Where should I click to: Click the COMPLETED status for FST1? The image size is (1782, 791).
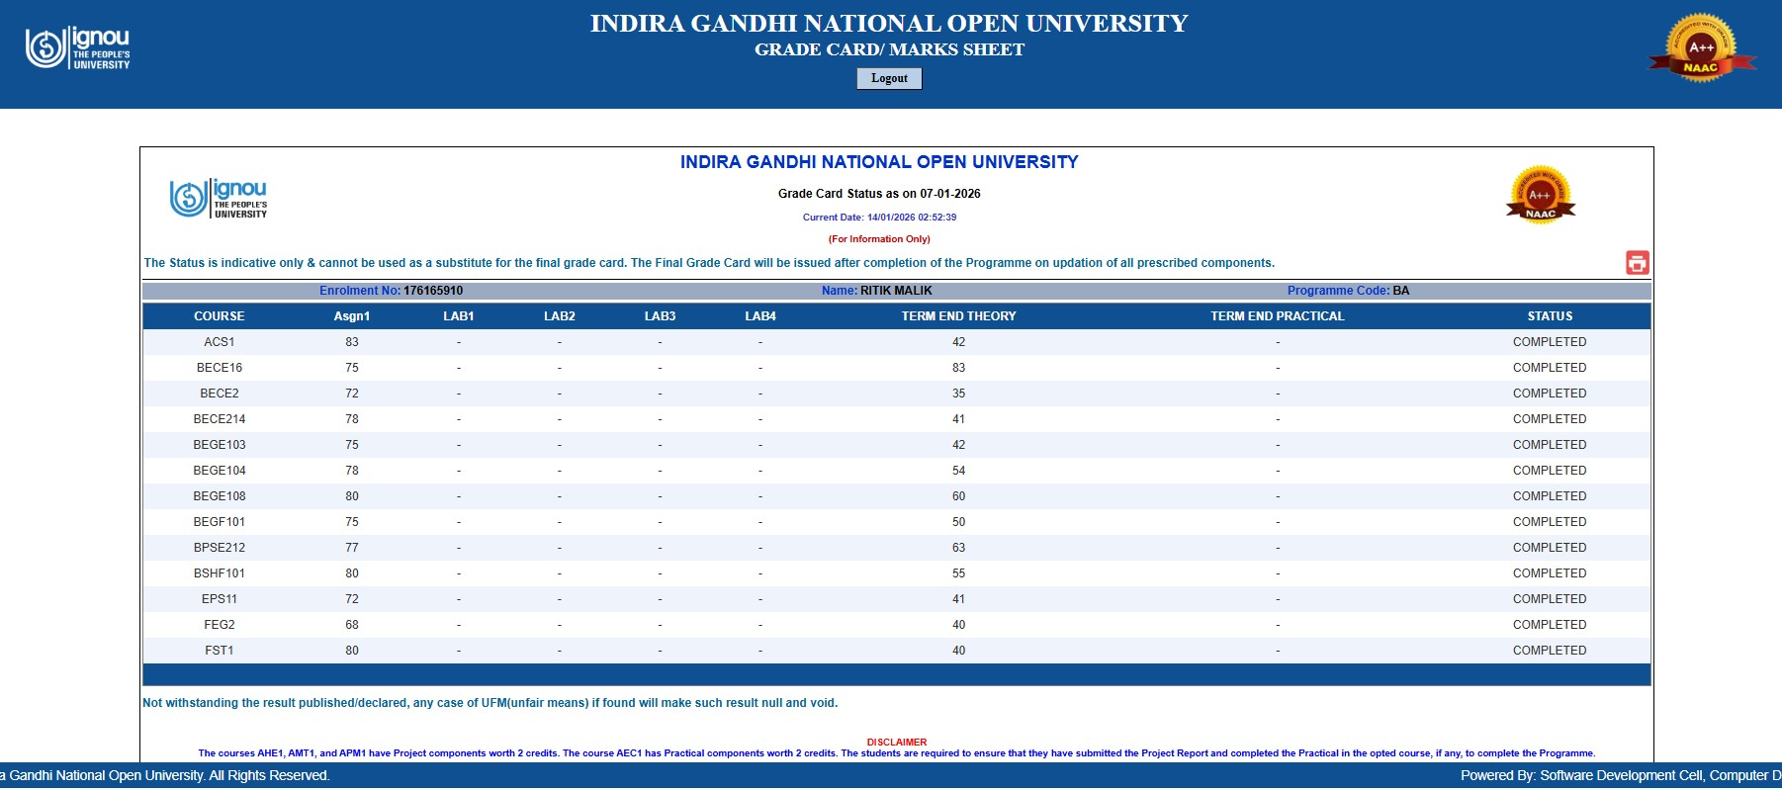click(x=1550, y=651)
